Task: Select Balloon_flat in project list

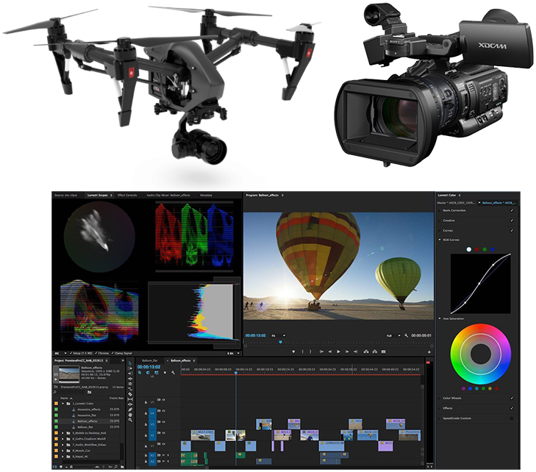Action: [85, 427]
